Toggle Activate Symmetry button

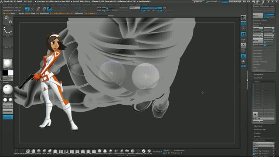tap(151, 8)
